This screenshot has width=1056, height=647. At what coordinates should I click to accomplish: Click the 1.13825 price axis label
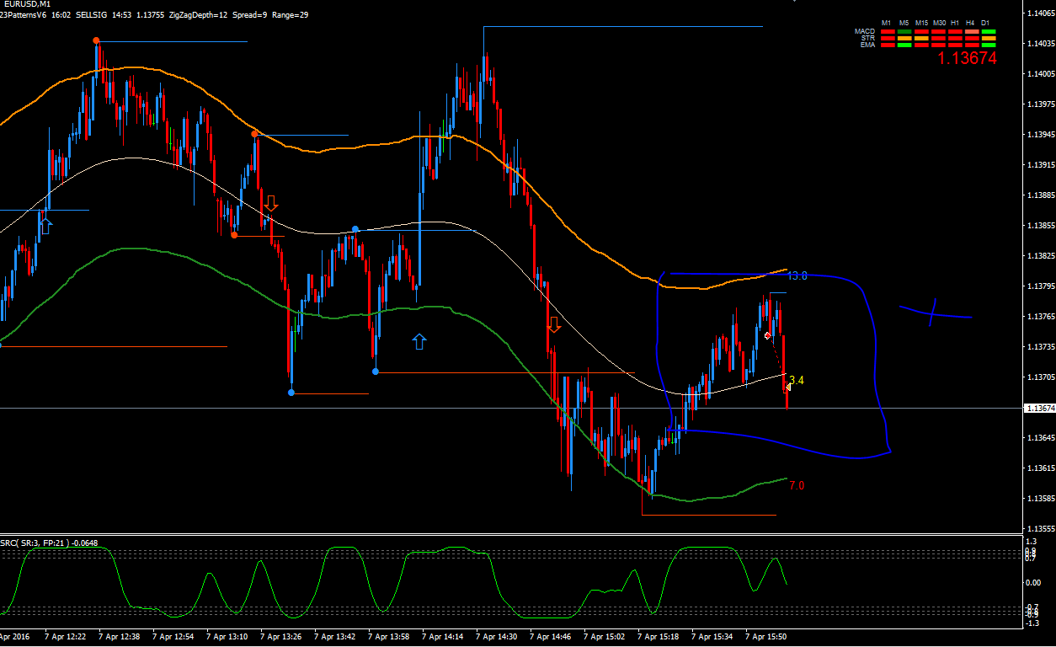pyautogui.click(x=1040, y=256)
